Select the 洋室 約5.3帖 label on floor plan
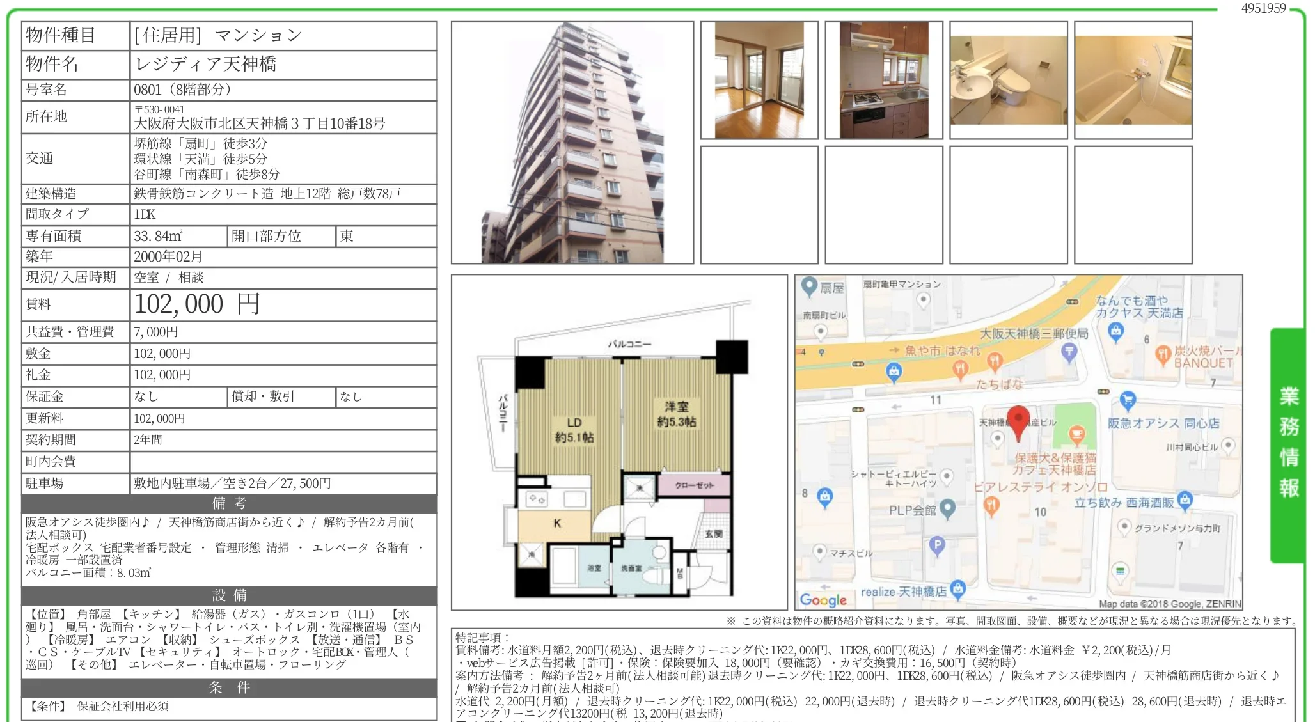Viewport: 1315px width, 722px height. coord(677,414)
